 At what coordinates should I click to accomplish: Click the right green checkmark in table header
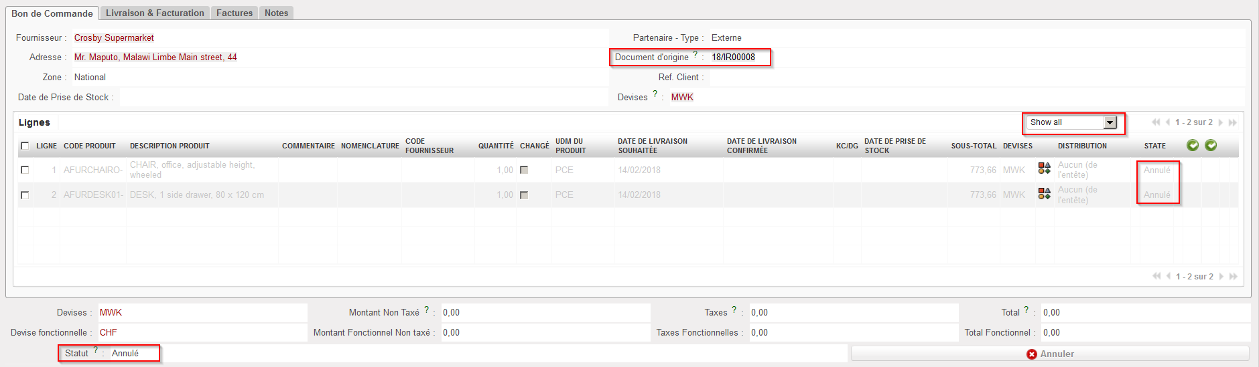click(x=1211, y=145)
